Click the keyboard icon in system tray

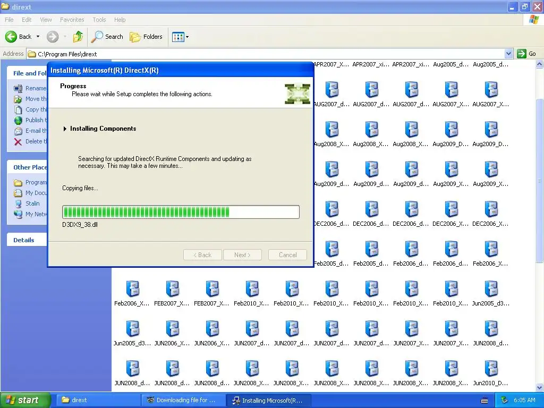tap(484, 401)
